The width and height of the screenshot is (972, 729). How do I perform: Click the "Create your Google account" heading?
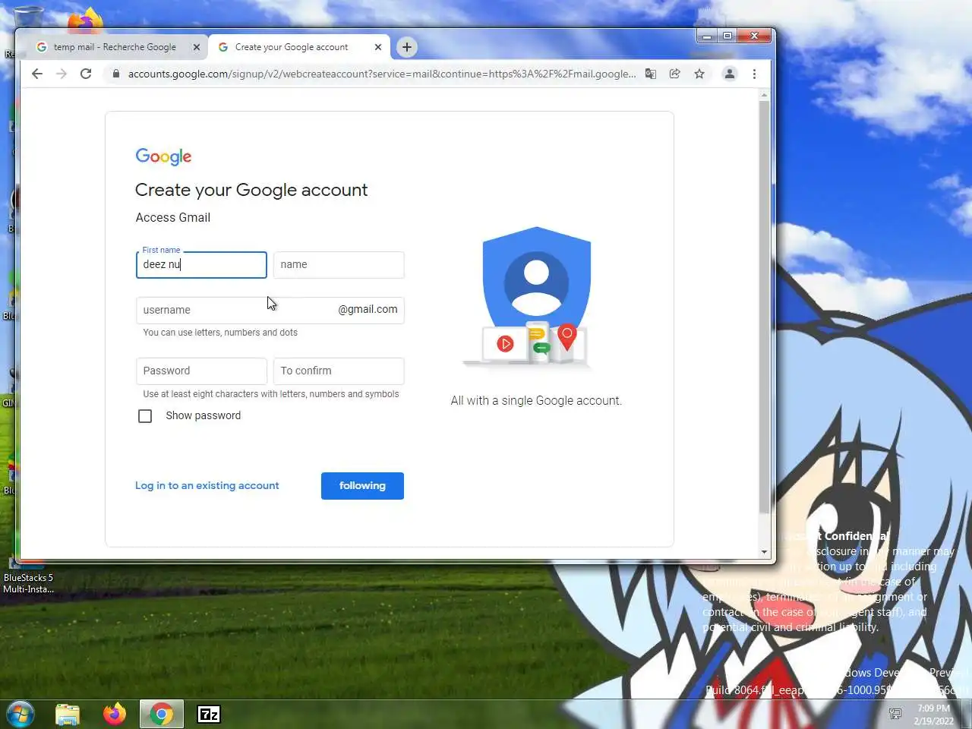coord(251,190)
